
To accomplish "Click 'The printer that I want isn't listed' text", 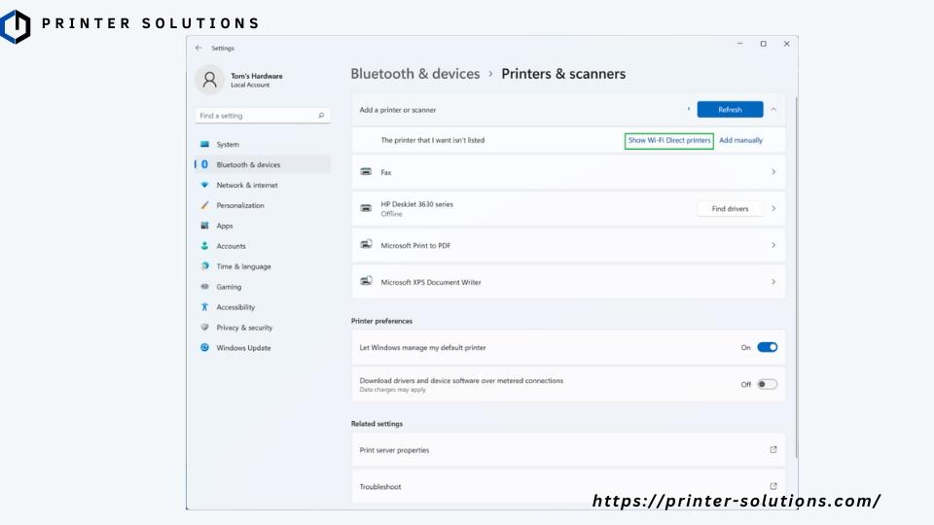I will [x=432, y=140].
